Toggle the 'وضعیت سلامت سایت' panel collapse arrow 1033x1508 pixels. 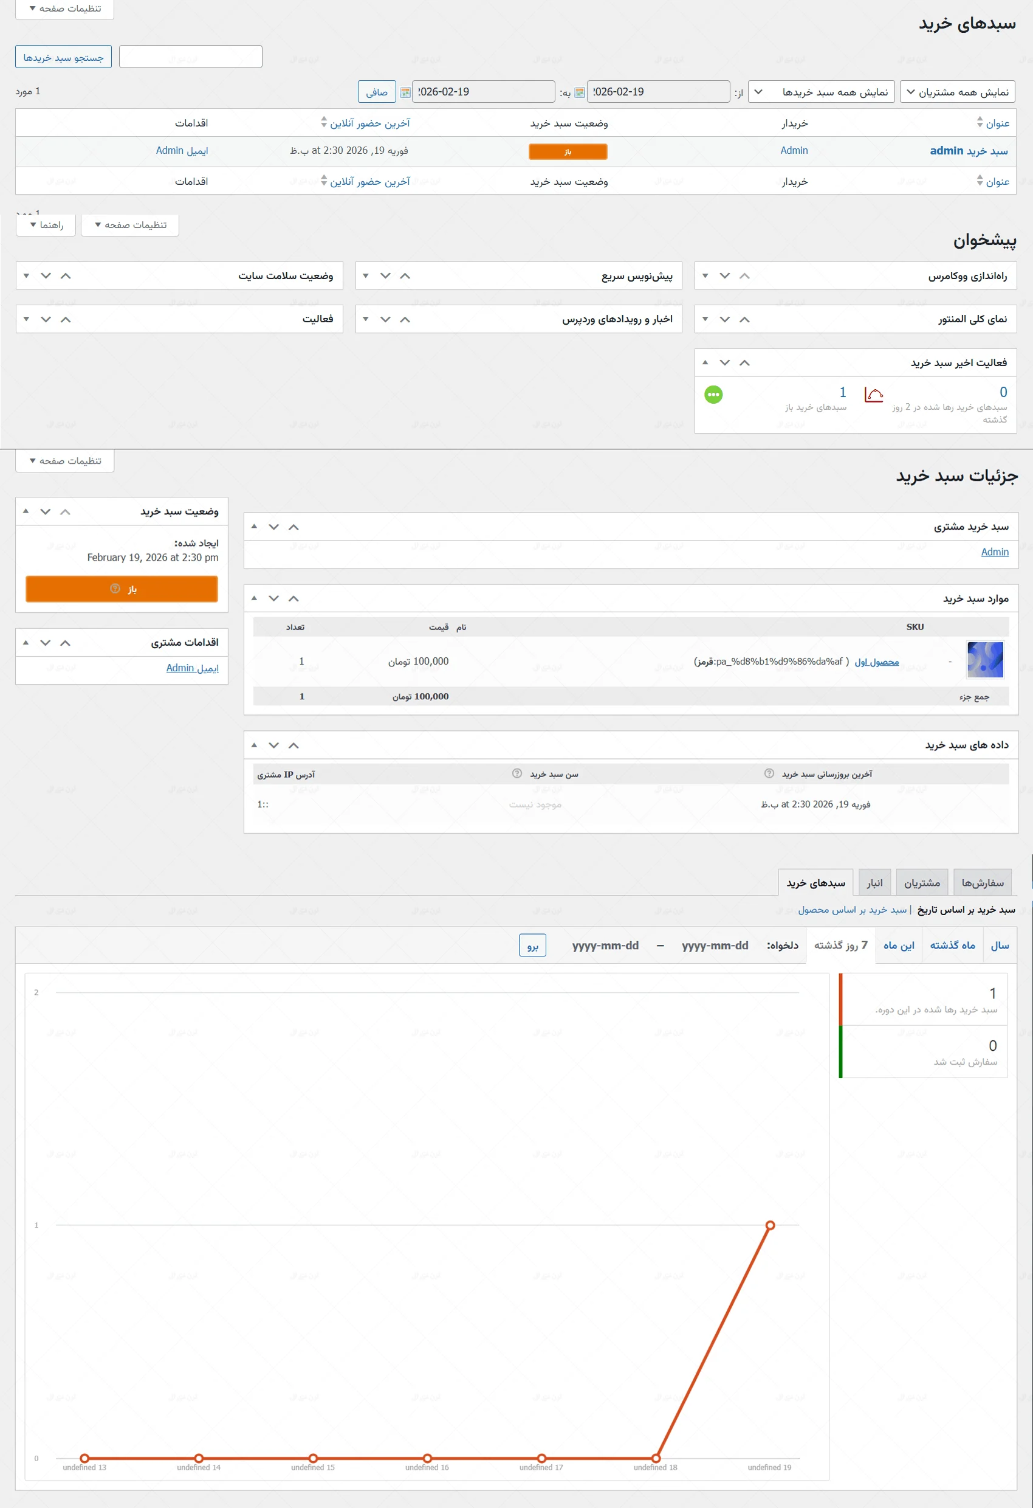tap(27, 276)
